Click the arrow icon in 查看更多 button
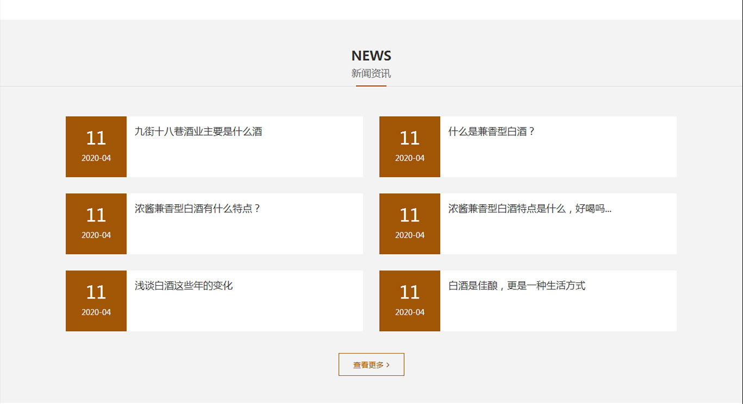The height and width of the screenshot is (404, 743). [388, 365]
